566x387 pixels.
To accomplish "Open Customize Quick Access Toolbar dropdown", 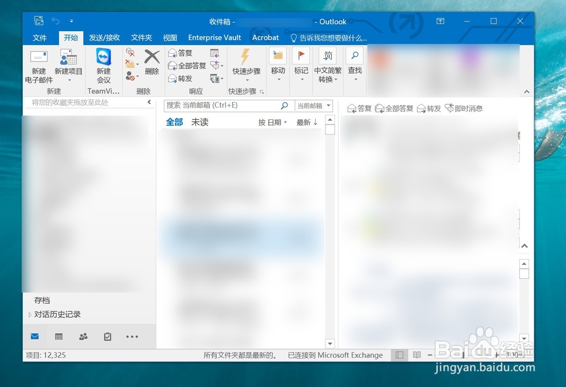I will (x=71, y=21).
